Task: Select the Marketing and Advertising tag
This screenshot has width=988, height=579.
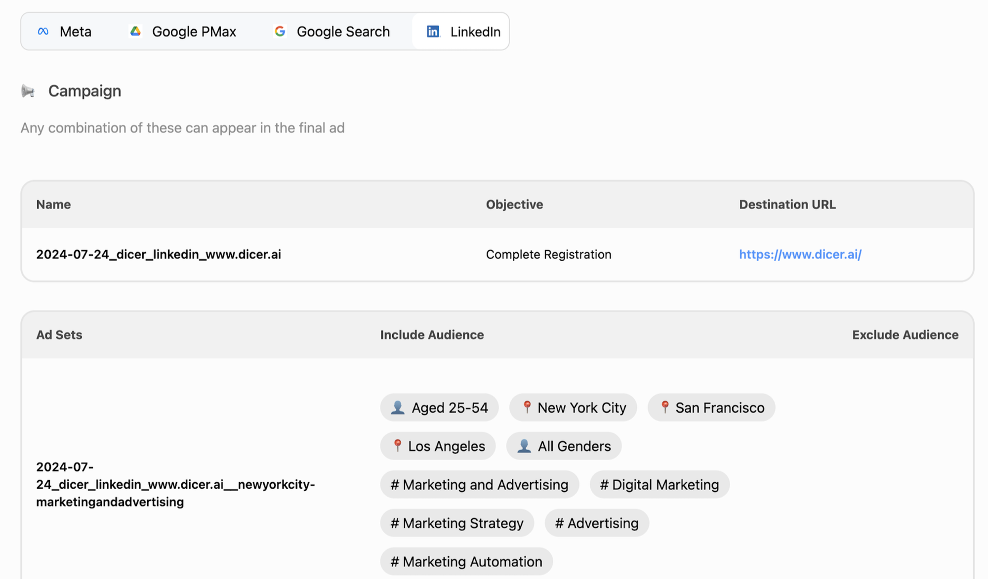Action: click(x=479, y=485)
